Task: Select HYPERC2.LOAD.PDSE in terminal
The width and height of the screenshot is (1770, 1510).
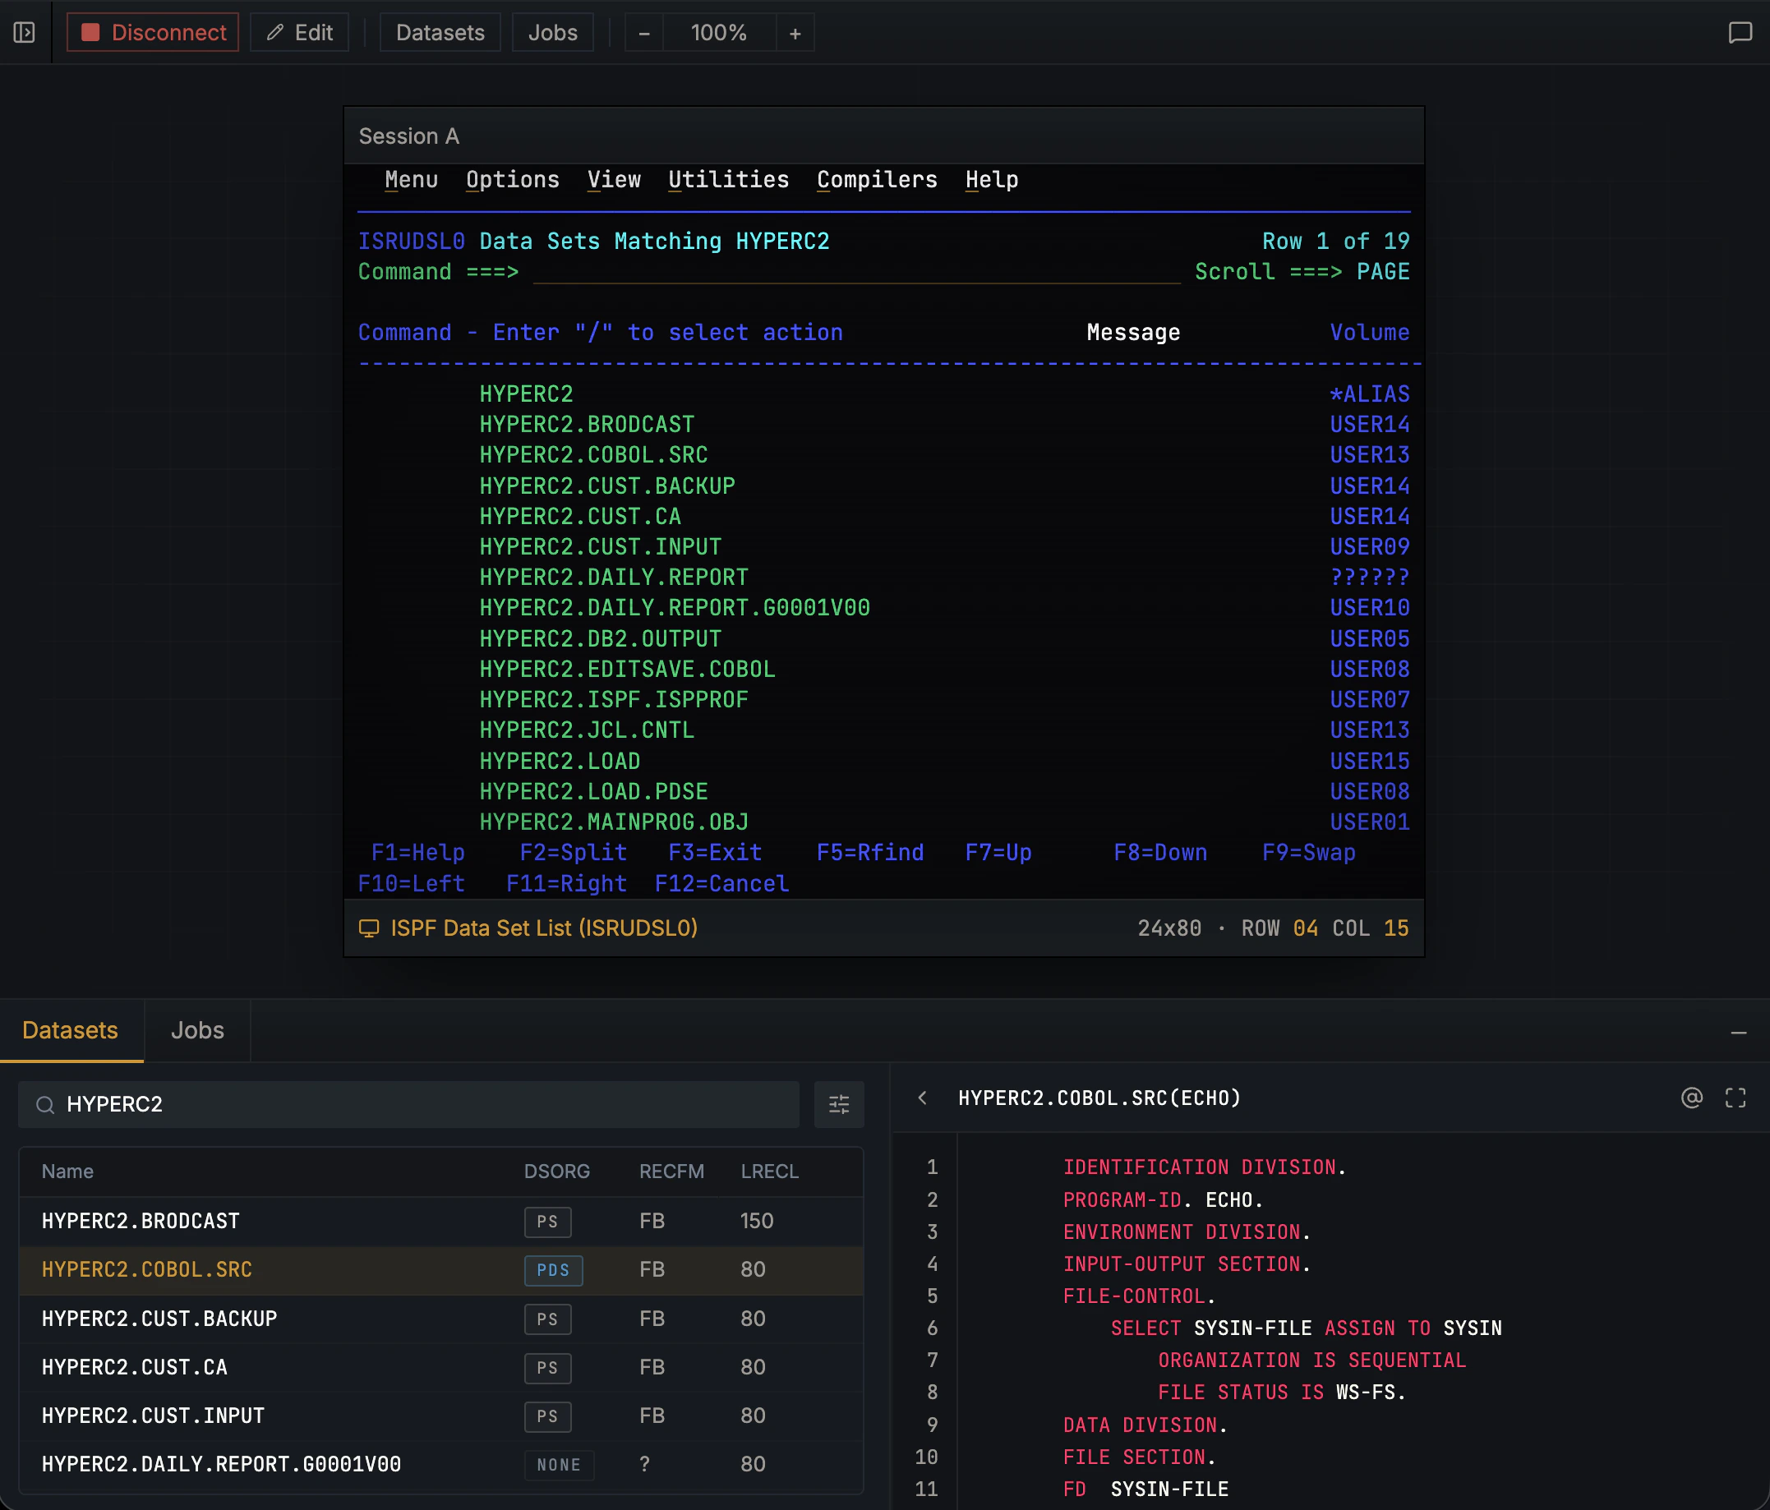Action: pyautogui.click(x=594, y=792)
